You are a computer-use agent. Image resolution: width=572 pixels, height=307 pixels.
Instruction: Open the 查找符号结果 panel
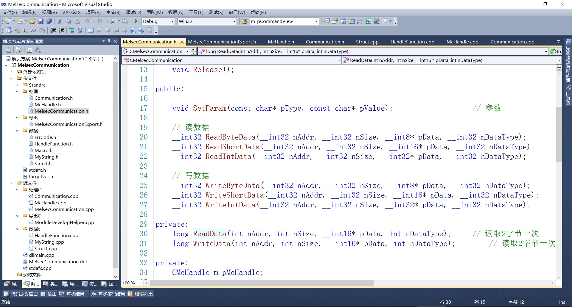tap(108, 294)
